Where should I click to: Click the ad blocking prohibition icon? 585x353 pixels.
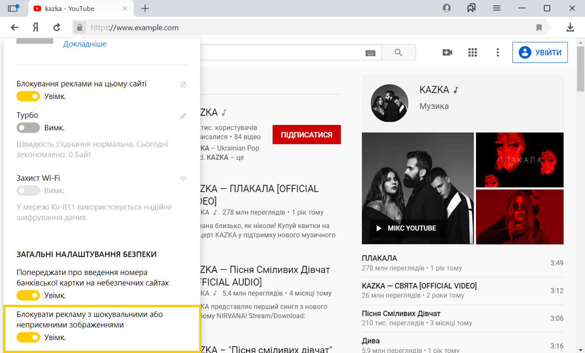(183, 85)
